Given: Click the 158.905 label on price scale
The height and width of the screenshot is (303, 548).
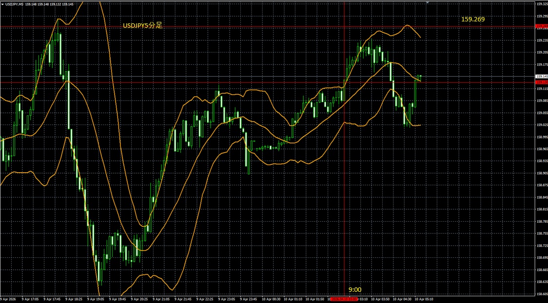Looking at the screenshot, I should tap(541, 173).
